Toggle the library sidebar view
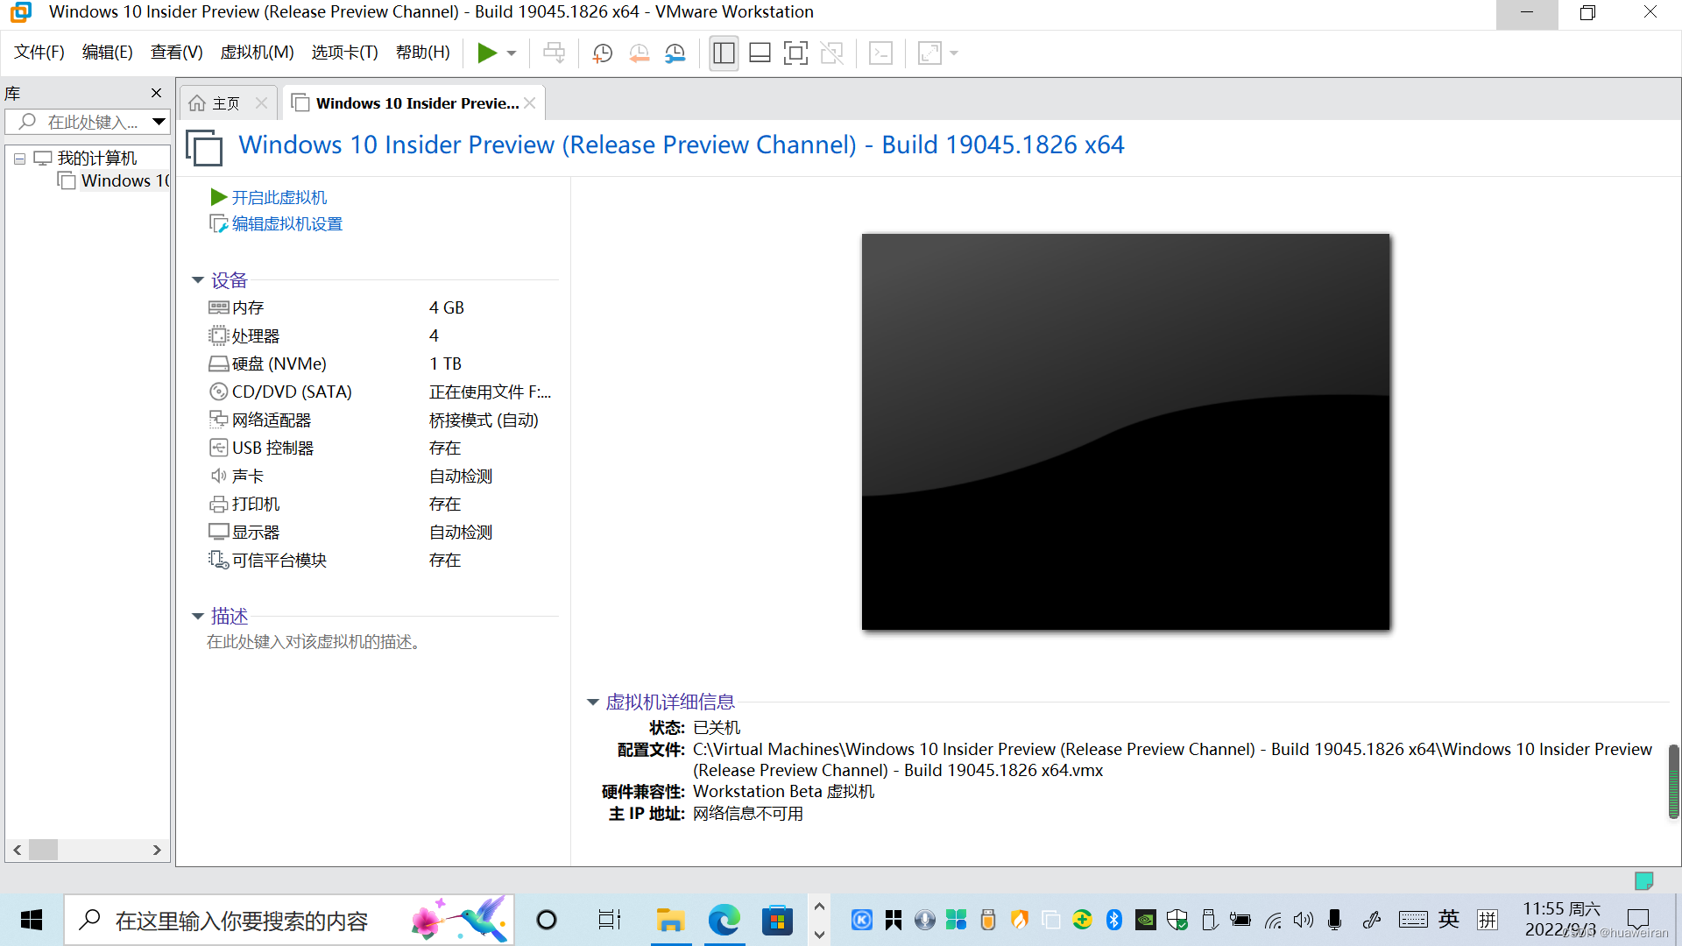 tap(724, 53)
